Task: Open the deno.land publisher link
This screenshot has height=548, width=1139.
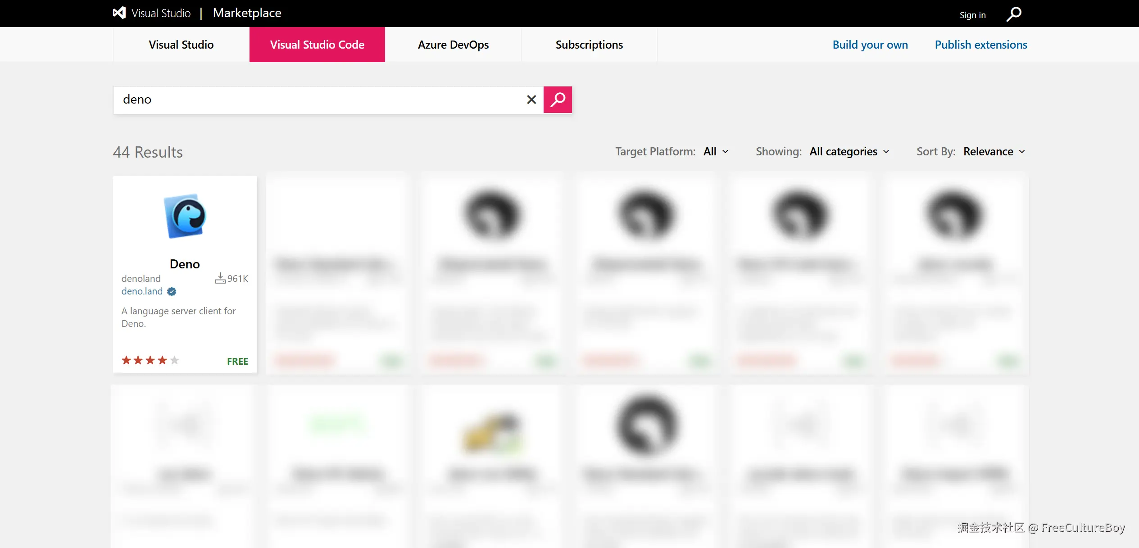Action: pyautogui.click(x=142, y=291)
